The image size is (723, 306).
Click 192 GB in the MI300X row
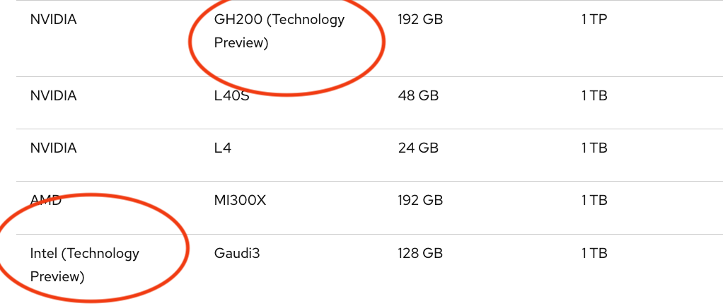[420, 200]
